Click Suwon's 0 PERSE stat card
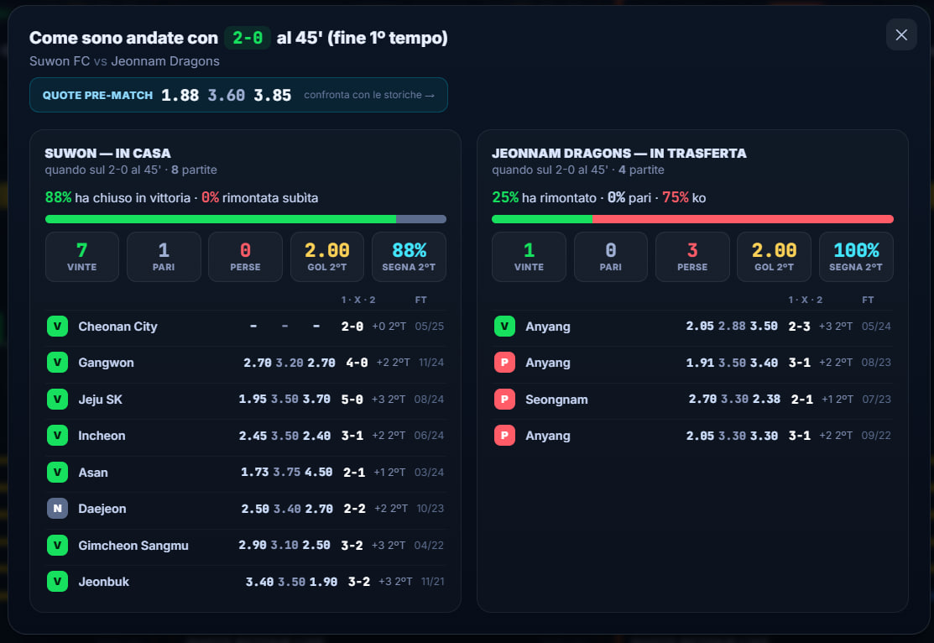The width and height of the screenshot is (934, 643). click(x=245, y=257)
